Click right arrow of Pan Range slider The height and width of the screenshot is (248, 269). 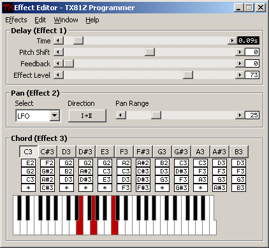pyautogui.click(x=240, y=115)
